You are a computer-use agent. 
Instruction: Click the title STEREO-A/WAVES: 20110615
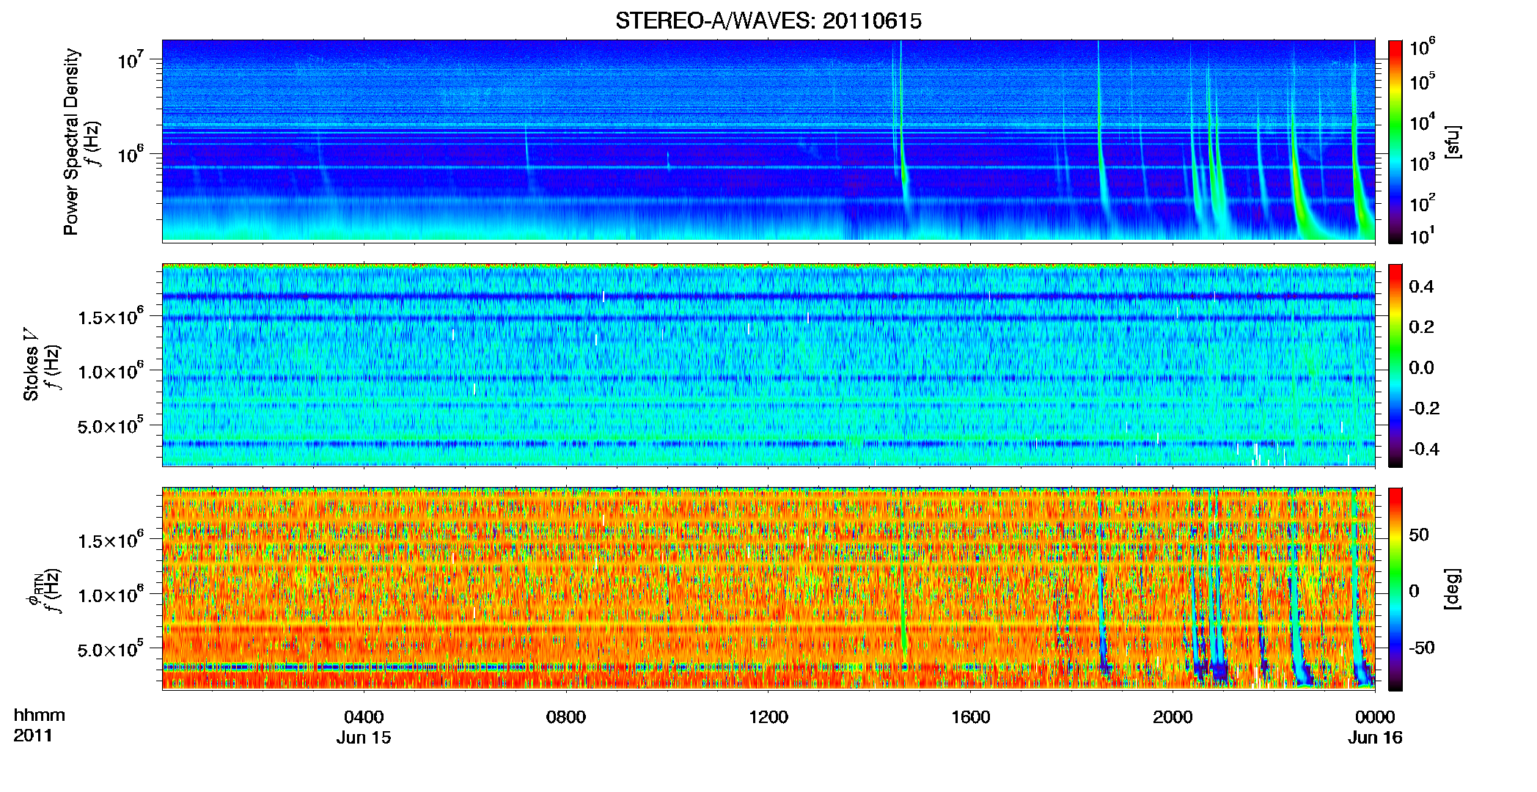point(768,21)
